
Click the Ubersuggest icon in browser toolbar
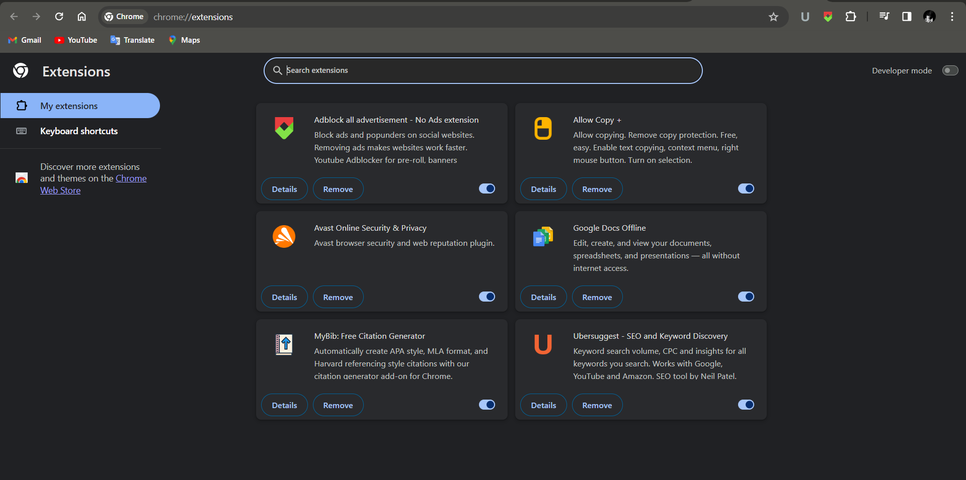[805, 17]
